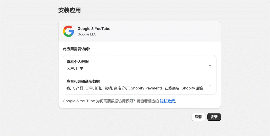This screenshot has width=270, height=136.
Task: Click the Google & YouTube app logo
Action: (x=68, y=31)
